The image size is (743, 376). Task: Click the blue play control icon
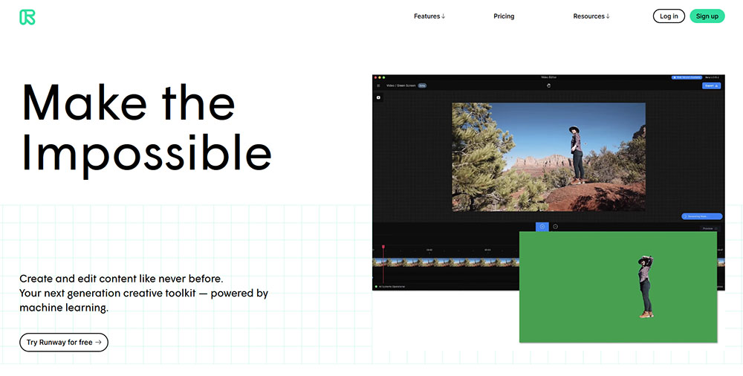point(542,227)
